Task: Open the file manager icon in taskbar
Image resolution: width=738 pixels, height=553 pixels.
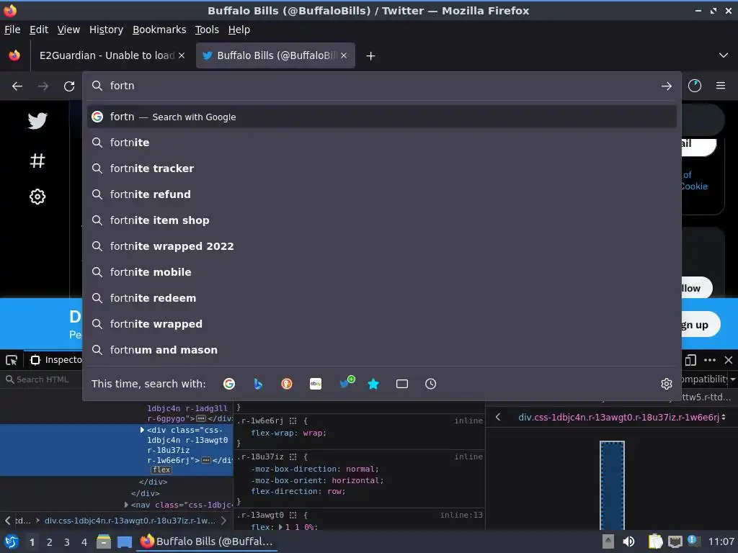Action: [104, 542]
